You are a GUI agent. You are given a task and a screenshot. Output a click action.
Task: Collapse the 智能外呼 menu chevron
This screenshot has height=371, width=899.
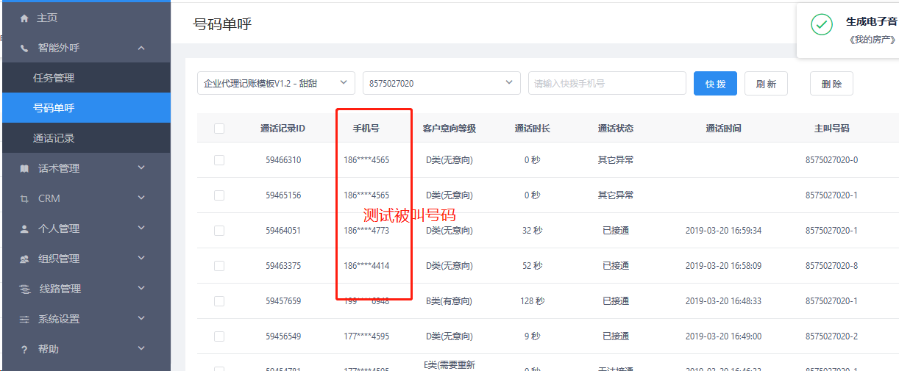click(141, 48)
